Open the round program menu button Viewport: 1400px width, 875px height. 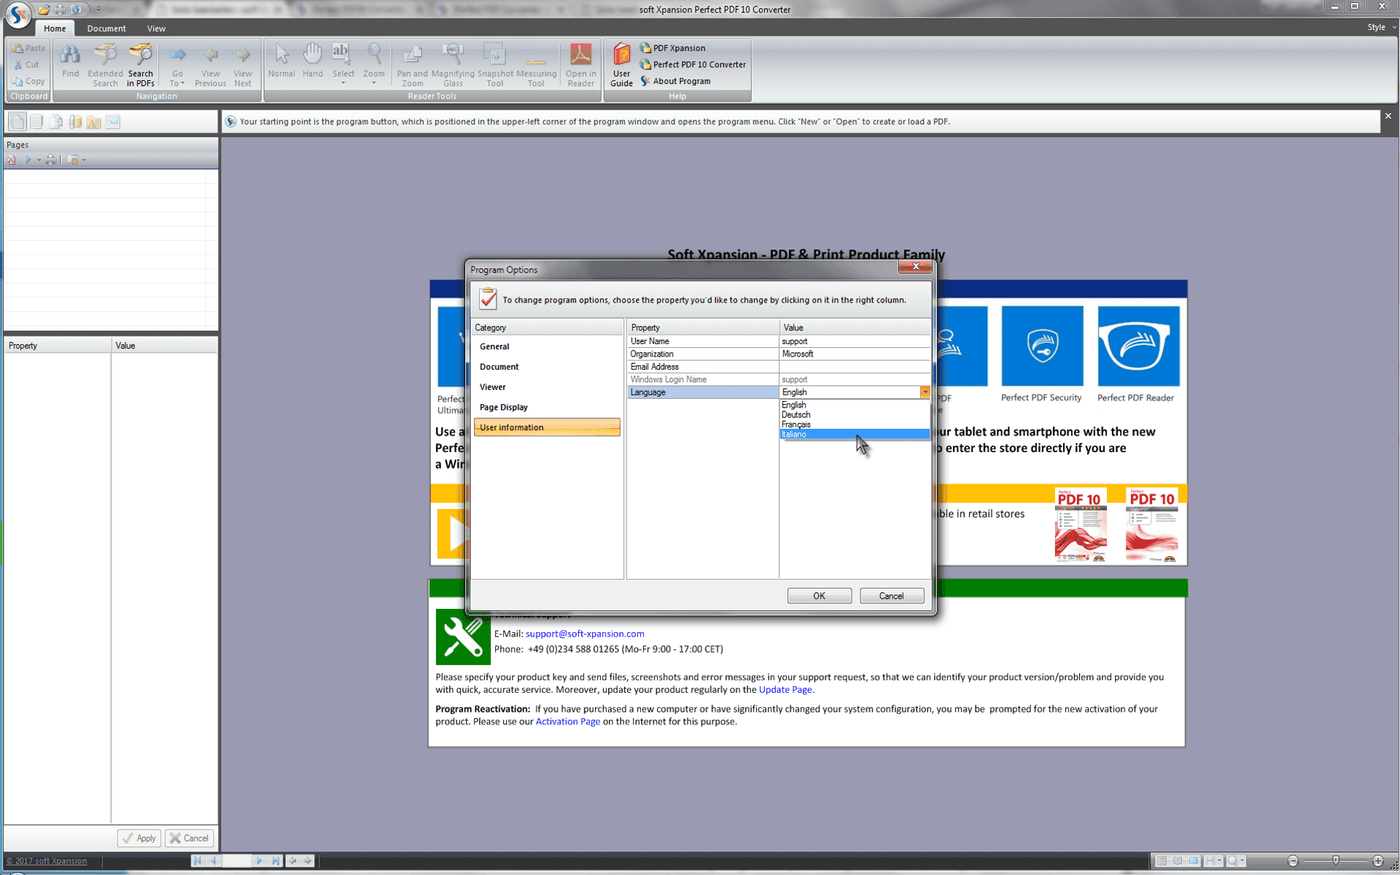click(17, 15)
